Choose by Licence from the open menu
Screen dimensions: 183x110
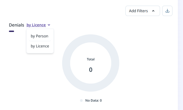point(40,46)
